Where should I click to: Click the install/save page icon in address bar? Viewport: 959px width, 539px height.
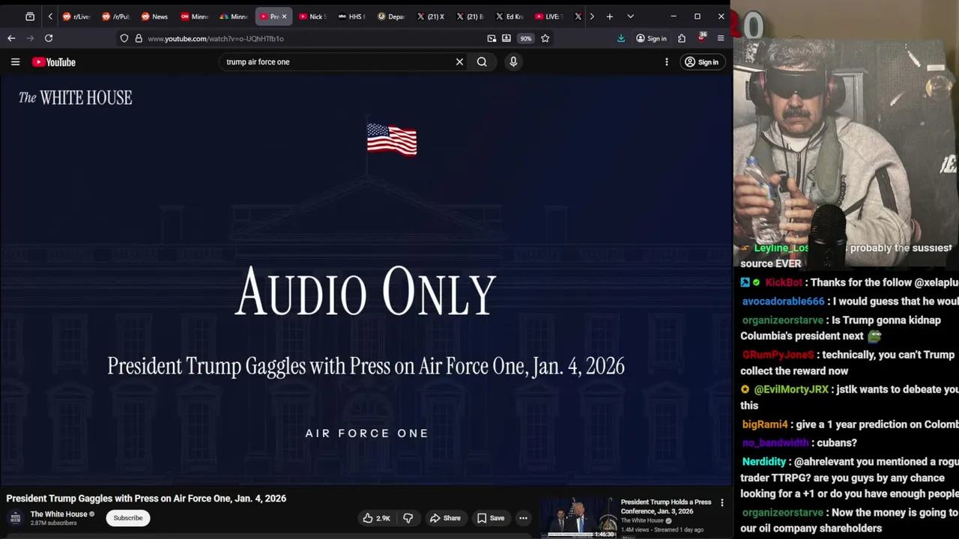coord(506,38)
